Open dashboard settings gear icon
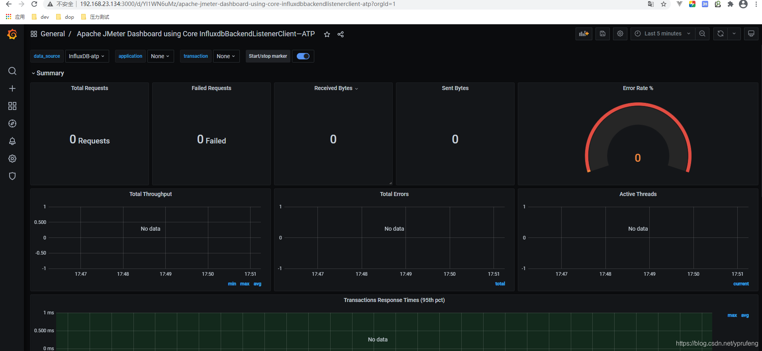762x351 pixels. tap(620, 34)
